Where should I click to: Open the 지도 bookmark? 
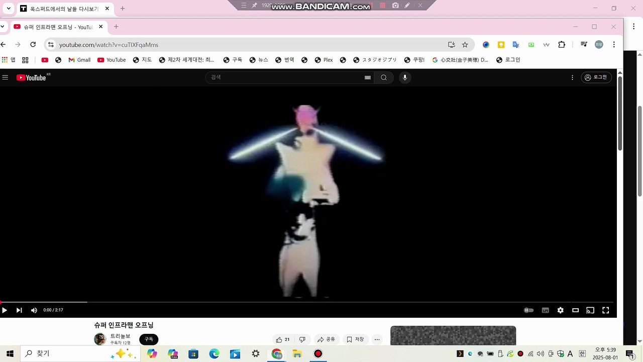pos(142,60)
